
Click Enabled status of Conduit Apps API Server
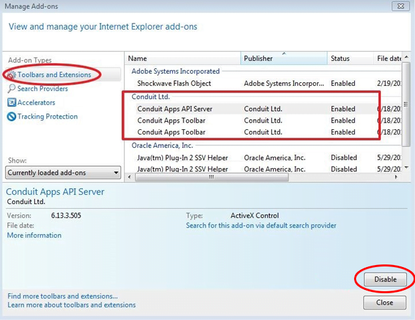pyautogui.click(x=343, y=108)
